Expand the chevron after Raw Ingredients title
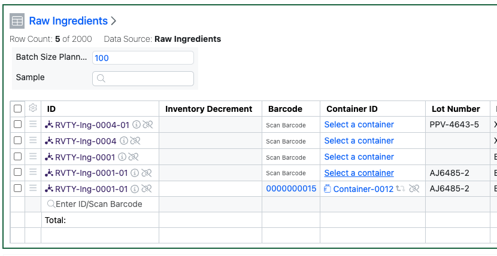Image resolution: width=497 pixels, height=256 pixels. tap(114, 21)
